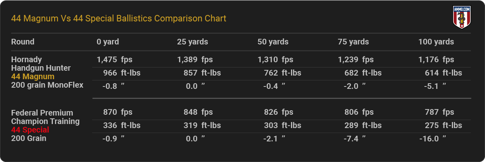
Task: Click the yellow 44 Magnum label
Action: 33,76
